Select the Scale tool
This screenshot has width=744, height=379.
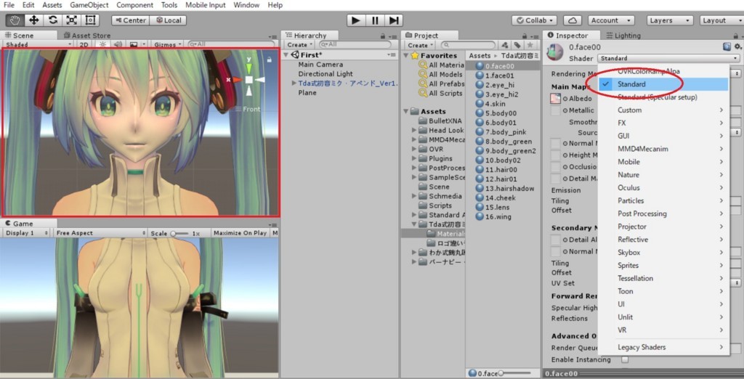coord(72,20)
